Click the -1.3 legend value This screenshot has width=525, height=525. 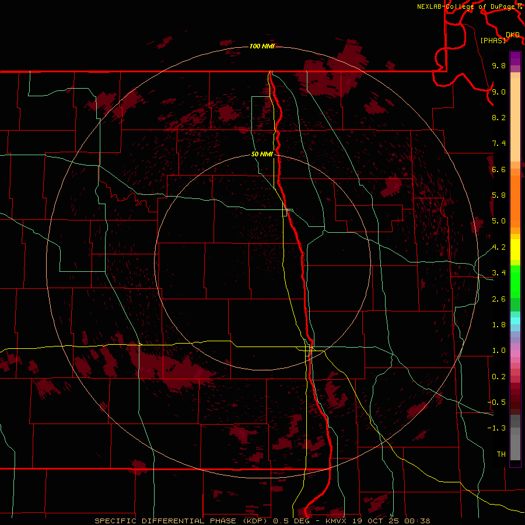(497, 428)
